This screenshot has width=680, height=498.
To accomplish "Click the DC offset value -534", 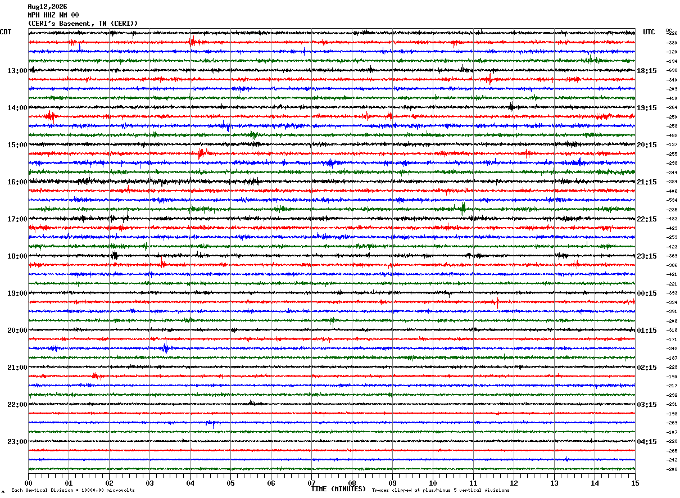I will 672,201.
